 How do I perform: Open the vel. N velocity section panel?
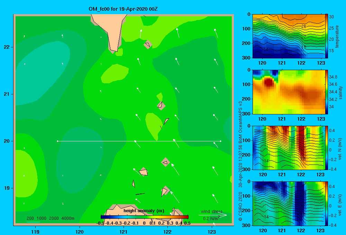[289, 148]
